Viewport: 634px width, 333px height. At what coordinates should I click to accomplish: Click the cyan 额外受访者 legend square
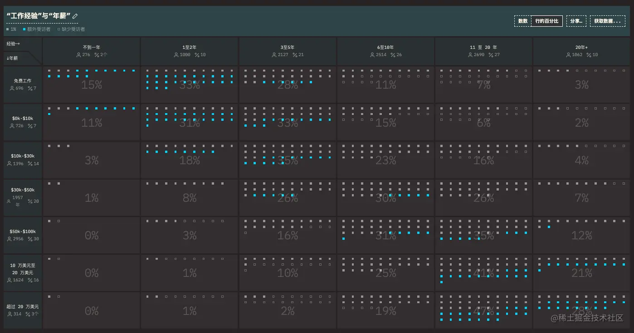pos(24,29)
